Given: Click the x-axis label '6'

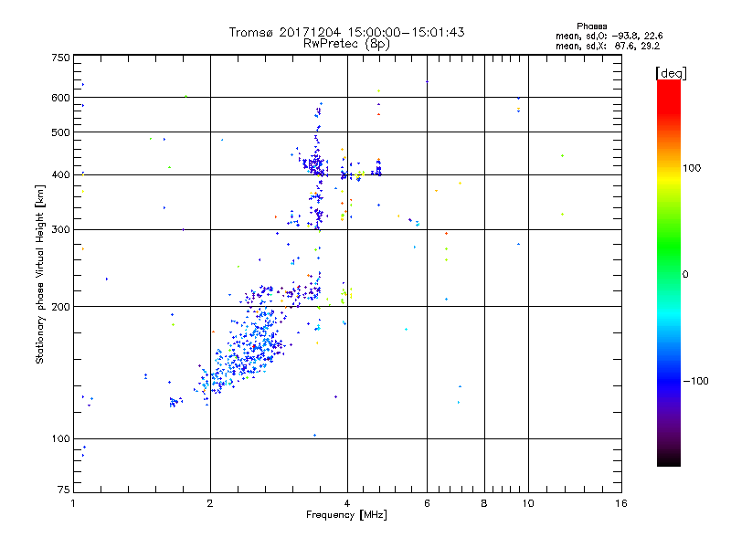Looking at the screenshot, I should coord(427,503).
